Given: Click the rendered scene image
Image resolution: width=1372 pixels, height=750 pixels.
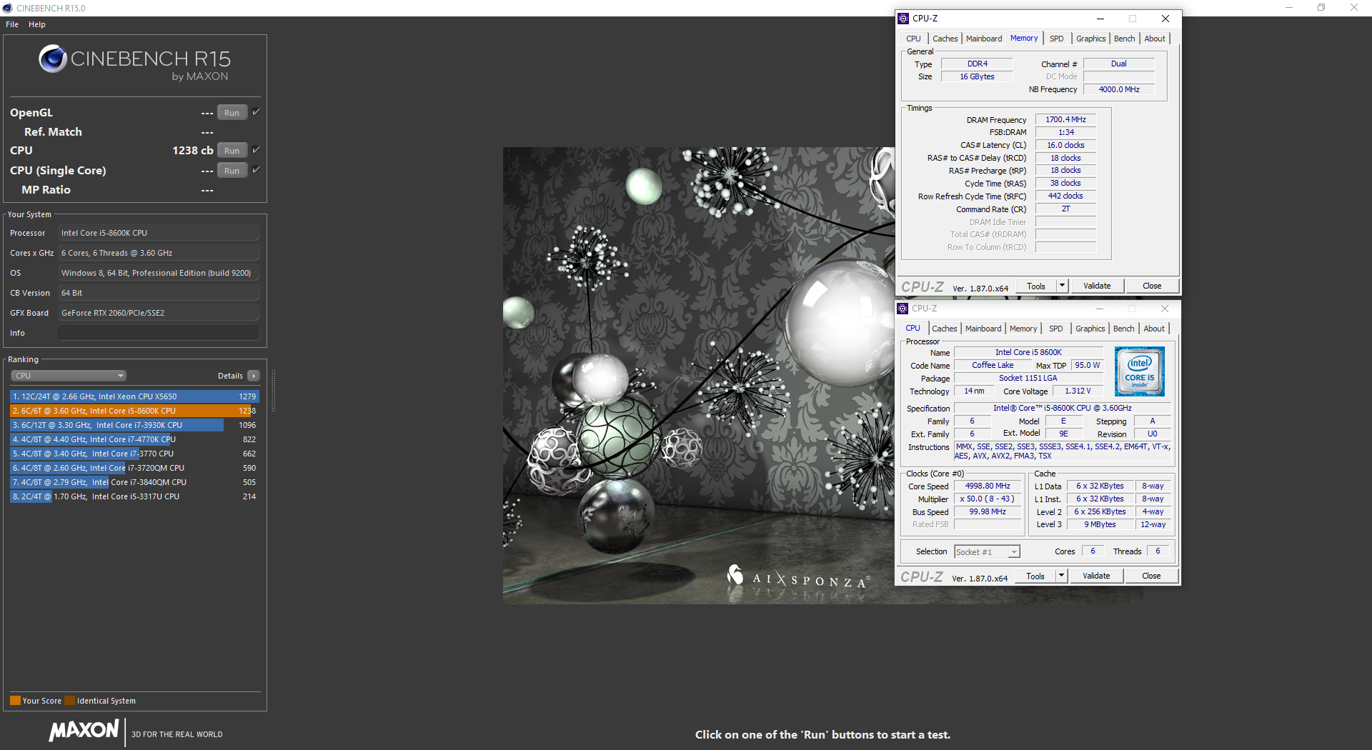Looking at the screenshot, I should tap(698, 375).
